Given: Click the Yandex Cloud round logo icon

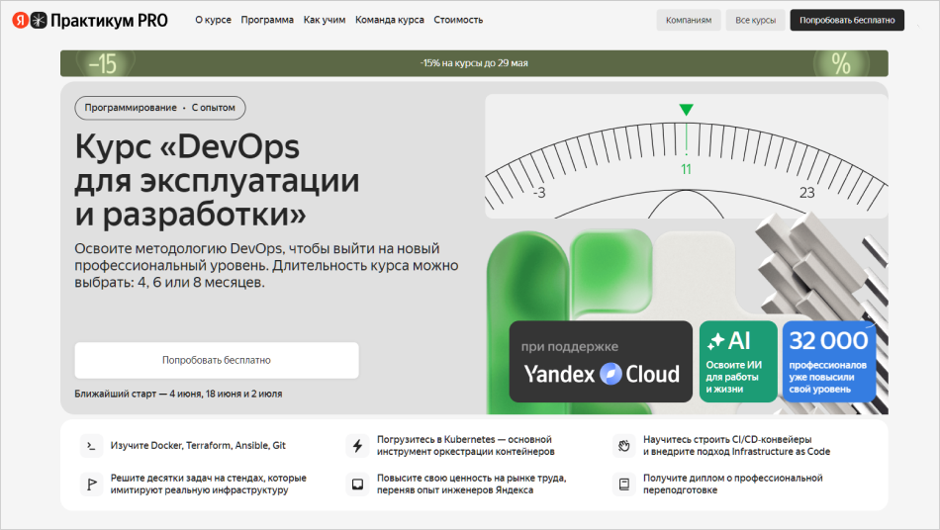Looking at the screenshot, I should click(x=611, y=374).
